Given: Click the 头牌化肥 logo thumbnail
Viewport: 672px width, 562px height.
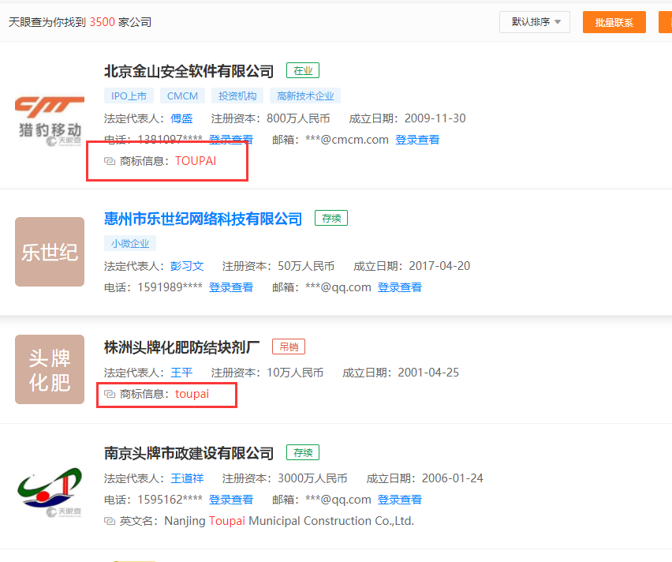Looking at the screenshot, I should (50, 369).
